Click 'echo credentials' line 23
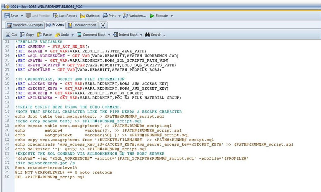 tap(154, 145)
